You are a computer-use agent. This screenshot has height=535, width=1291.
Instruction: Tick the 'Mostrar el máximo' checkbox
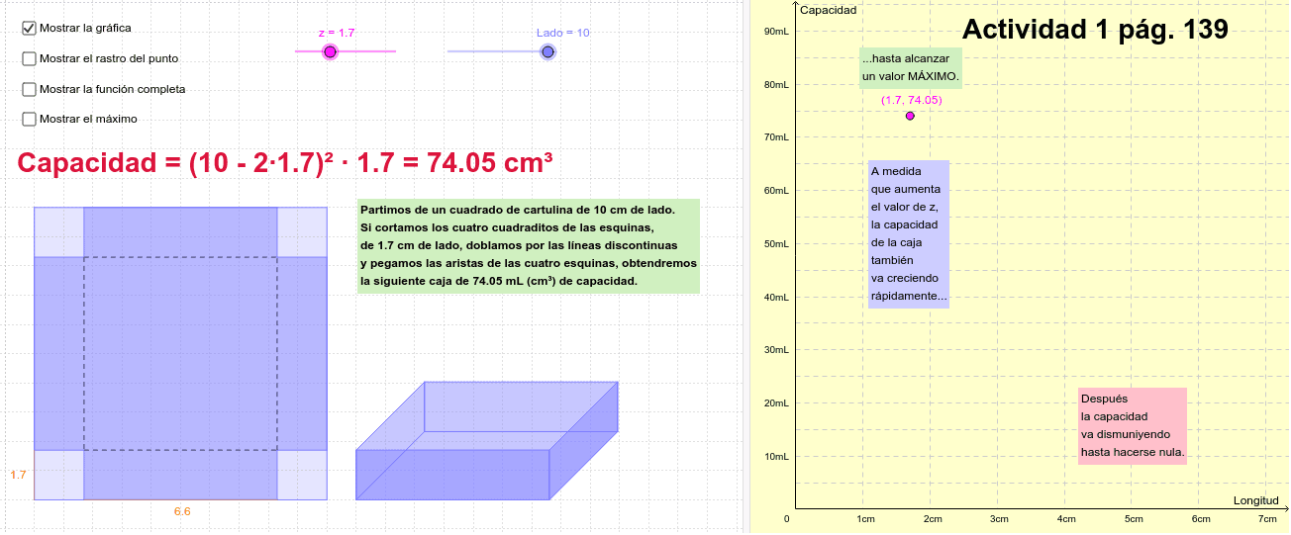point(29,119)
